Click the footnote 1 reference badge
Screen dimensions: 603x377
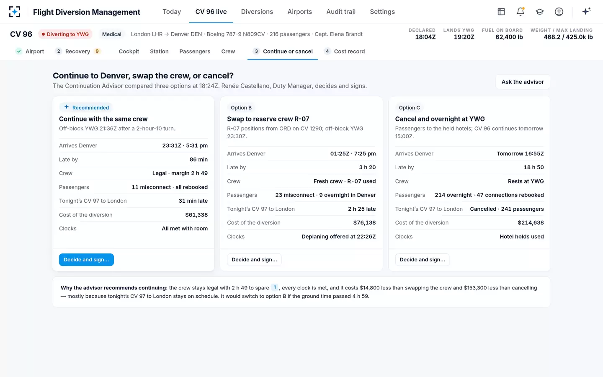pyautogui.click(x=275, y=287)
